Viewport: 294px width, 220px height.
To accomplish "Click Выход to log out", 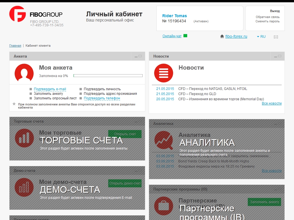I will point(275,11).
